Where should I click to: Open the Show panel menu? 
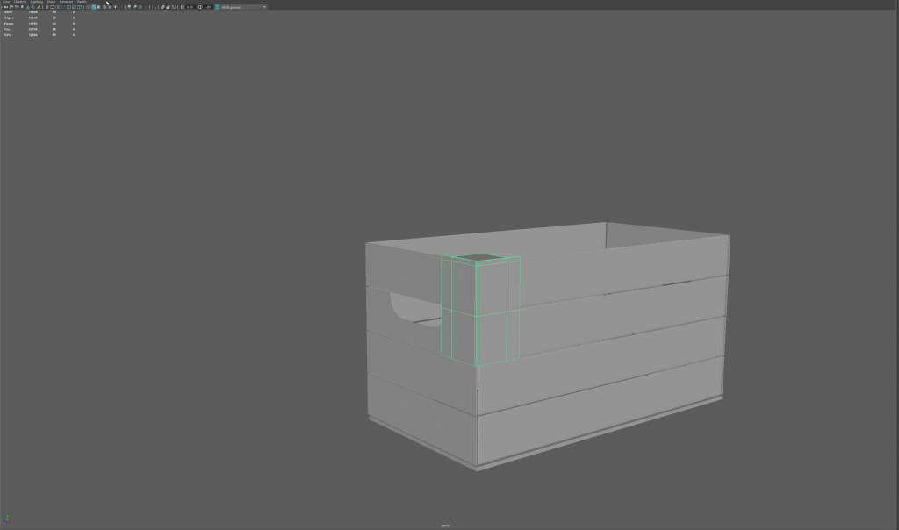51,2
